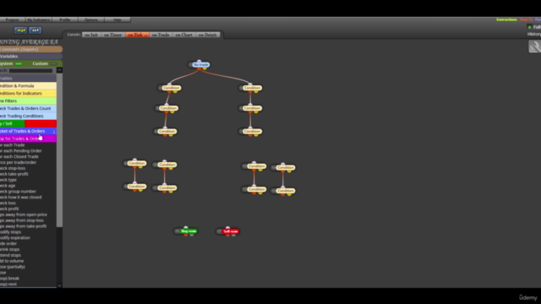Viewport: 541px width, 304px height.
Task: Expand the Conditions for Indicators category
Action: pos(28,94)
